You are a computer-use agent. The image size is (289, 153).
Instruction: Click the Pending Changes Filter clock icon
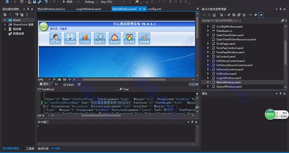[x=222, y=15]
